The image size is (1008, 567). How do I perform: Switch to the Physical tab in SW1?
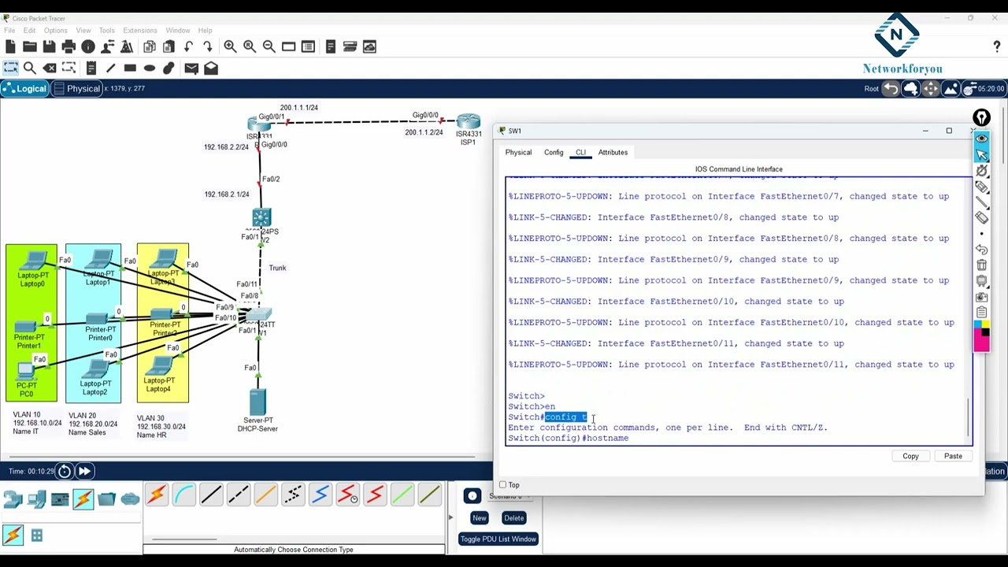(518, 152)
